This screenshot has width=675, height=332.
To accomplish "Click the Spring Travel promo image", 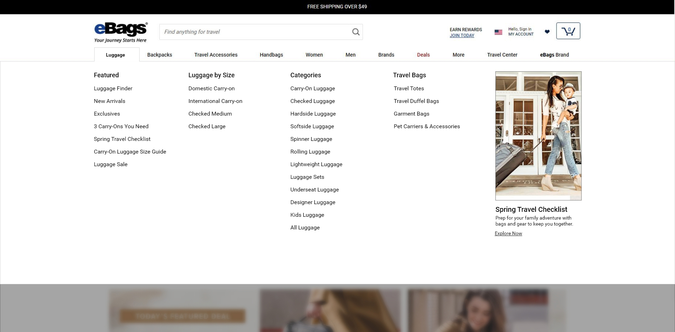I will pyautogui.click(x=538, y=136).
